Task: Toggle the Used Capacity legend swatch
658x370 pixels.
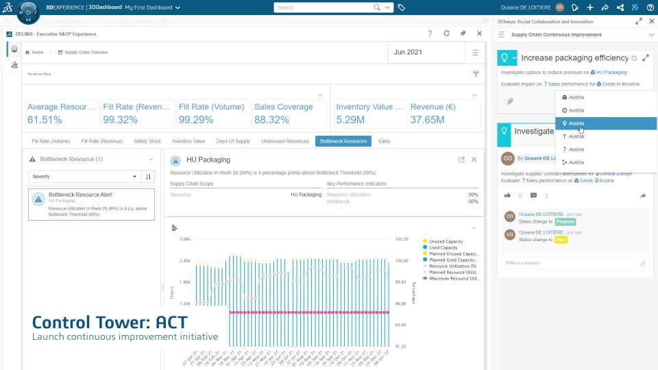Action: 425,247
